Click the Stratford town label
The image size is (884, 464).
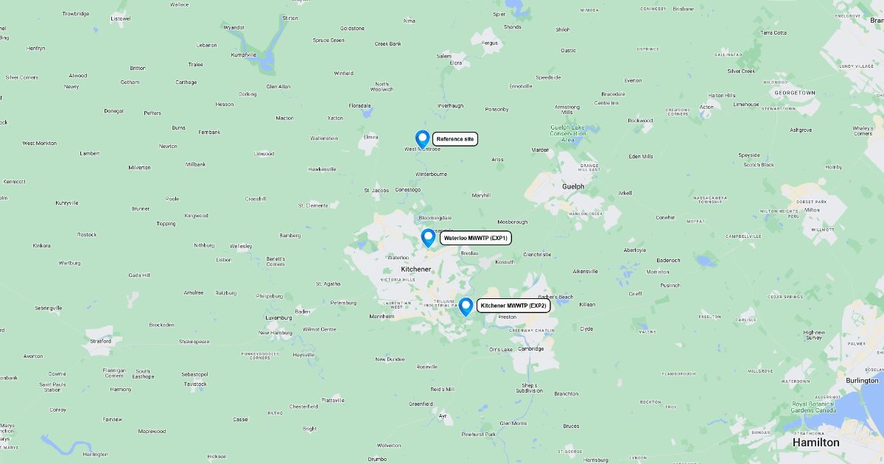[x=100, y=342]
